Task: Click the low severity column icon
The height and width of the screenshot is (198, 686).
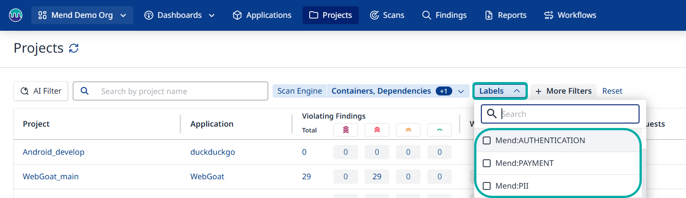Action: click(x=439, y=130)
